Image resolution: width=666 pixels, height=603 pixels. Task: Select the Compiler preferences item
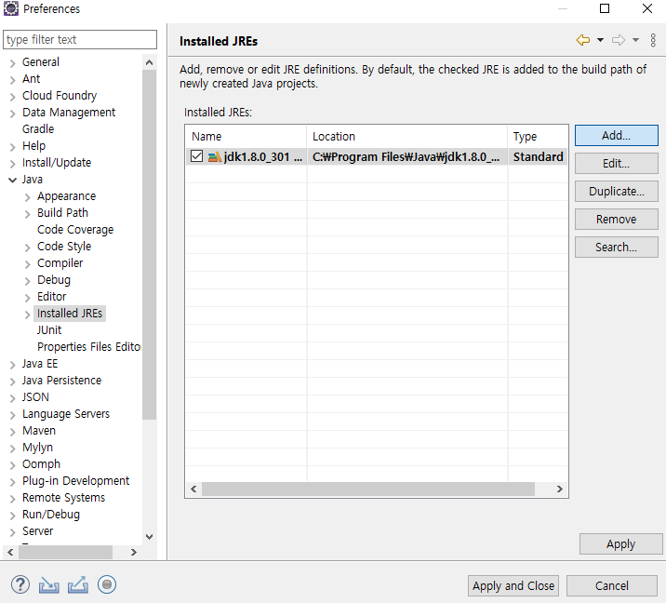pos(60,263)
